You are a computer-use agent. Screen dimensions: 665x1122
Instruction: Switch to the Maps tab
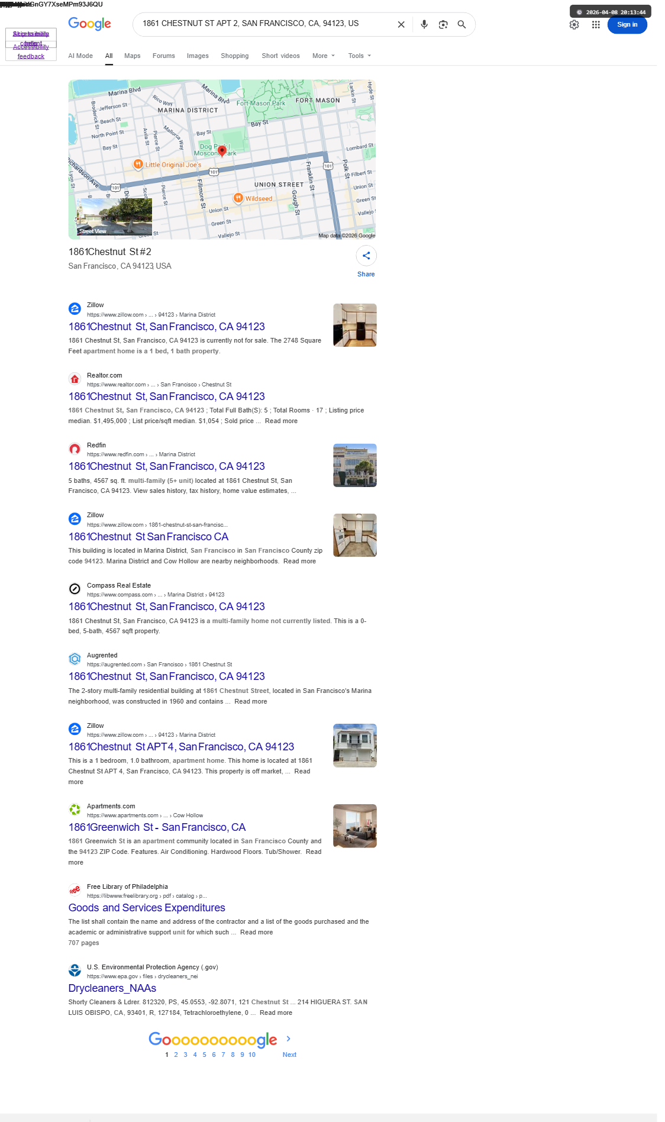click(x=133, y=56)
